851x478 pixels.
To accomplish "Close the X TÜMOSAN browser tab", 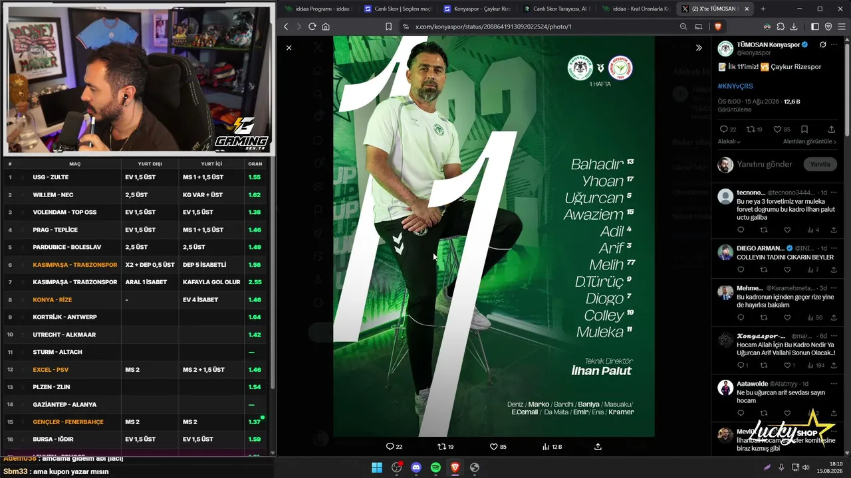I will tap(747, 9).
